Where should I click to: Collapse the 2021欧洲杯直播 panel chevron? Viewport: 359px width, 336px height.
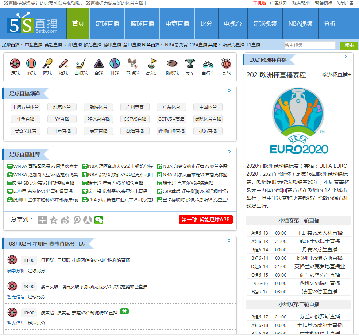[x=346, y=57]
